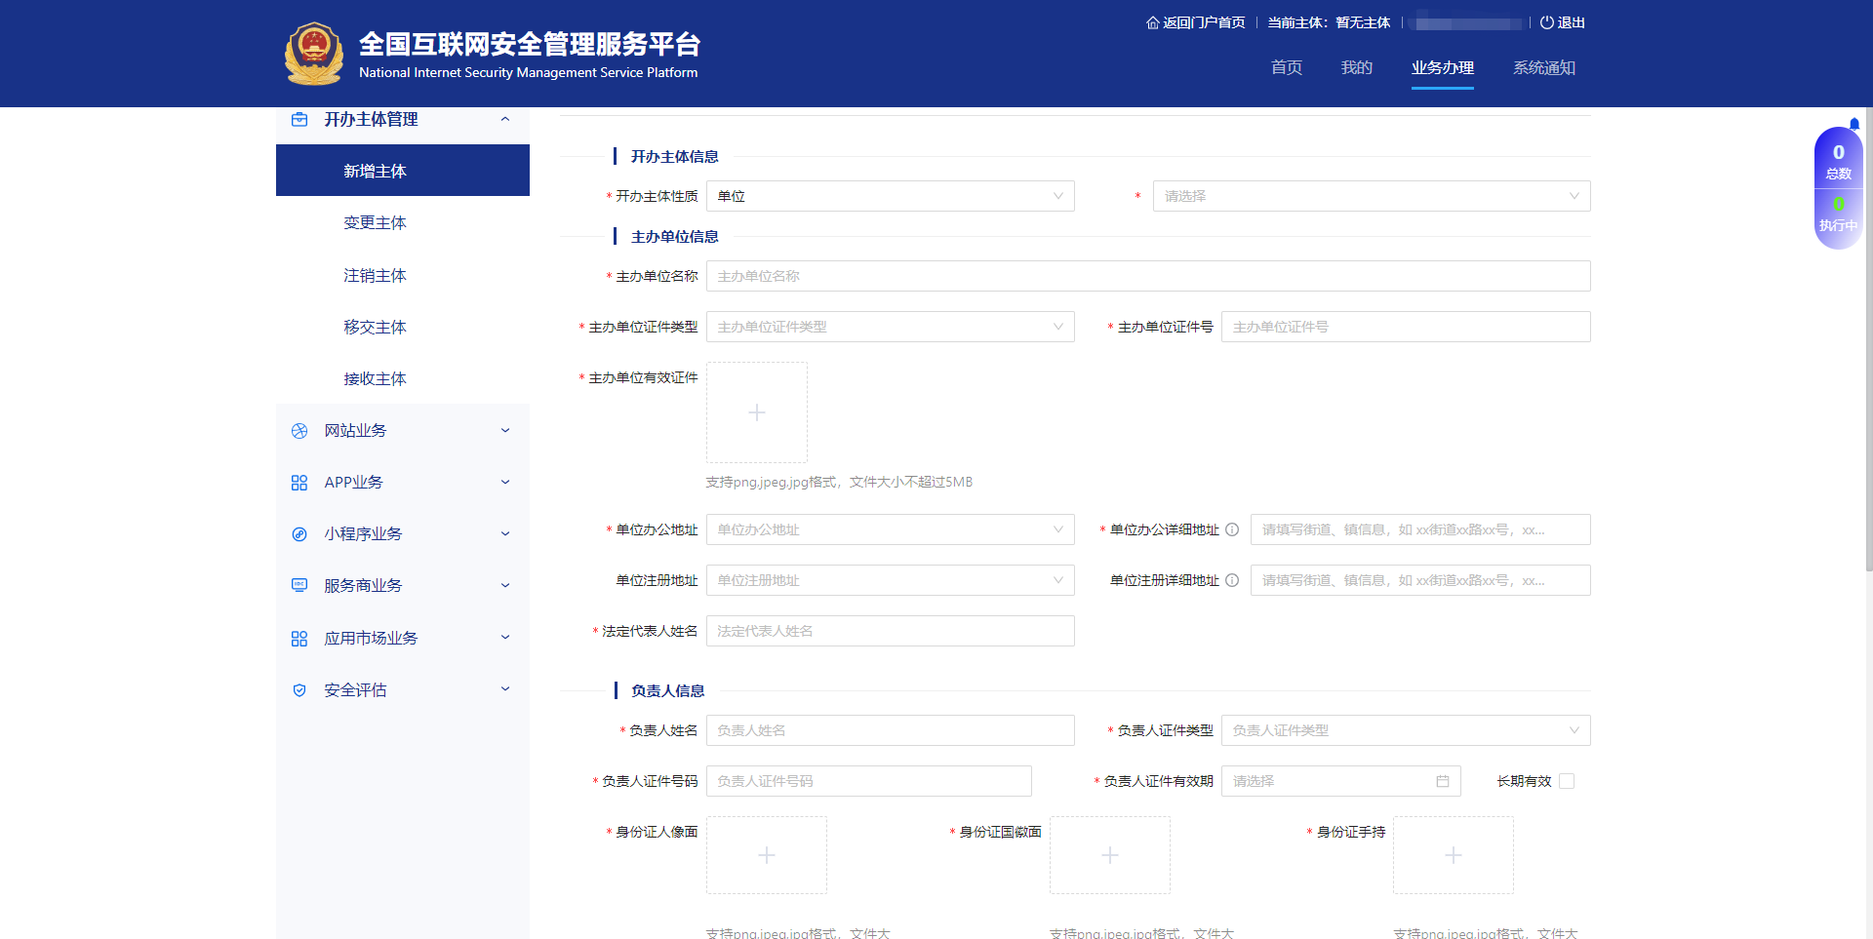Expand the 网站业务 globe icon section
The width and height of the screenshot is (1873, 939).
click(x=299, y=430)
